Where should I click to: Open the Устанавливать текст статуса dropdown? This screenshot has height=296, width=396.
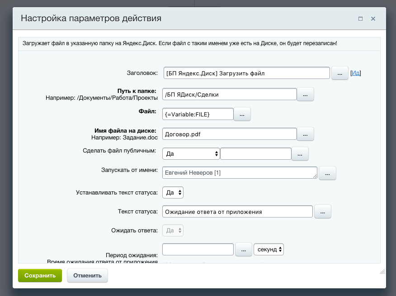[x=174, y=193]
